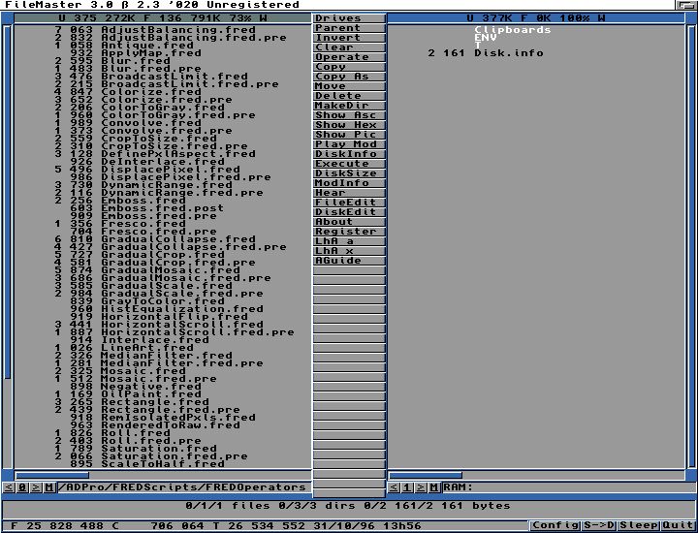Open the About dialog
The width and height of the screenshot is (698, 533).
(x=349, y=222)
